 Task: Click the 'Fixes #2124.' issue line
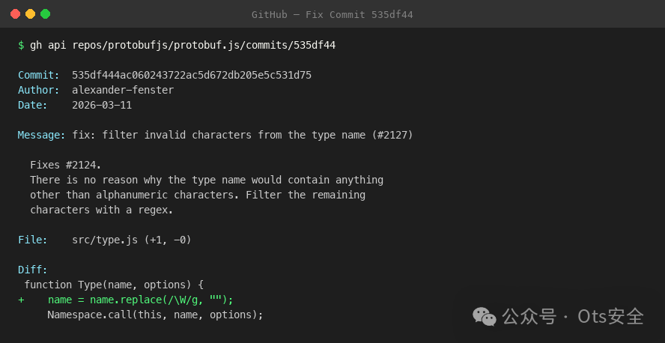click(65, 165)
